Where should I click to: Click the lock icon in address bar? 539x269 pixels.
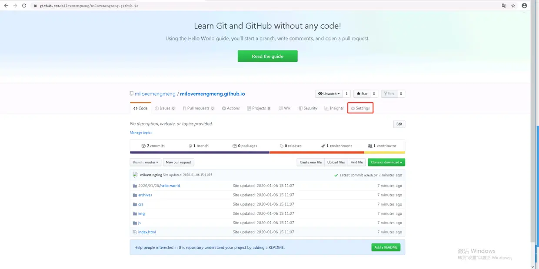click(36, 6)
